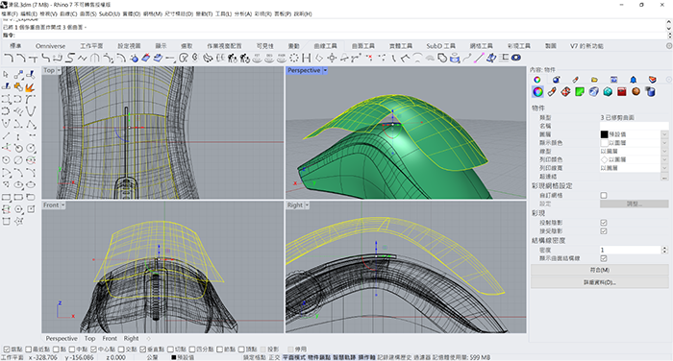The height and width of the screenshot is (361, 673).
Task: Open the Front viewport title dropdown arrow
Action: coord(63,205)
